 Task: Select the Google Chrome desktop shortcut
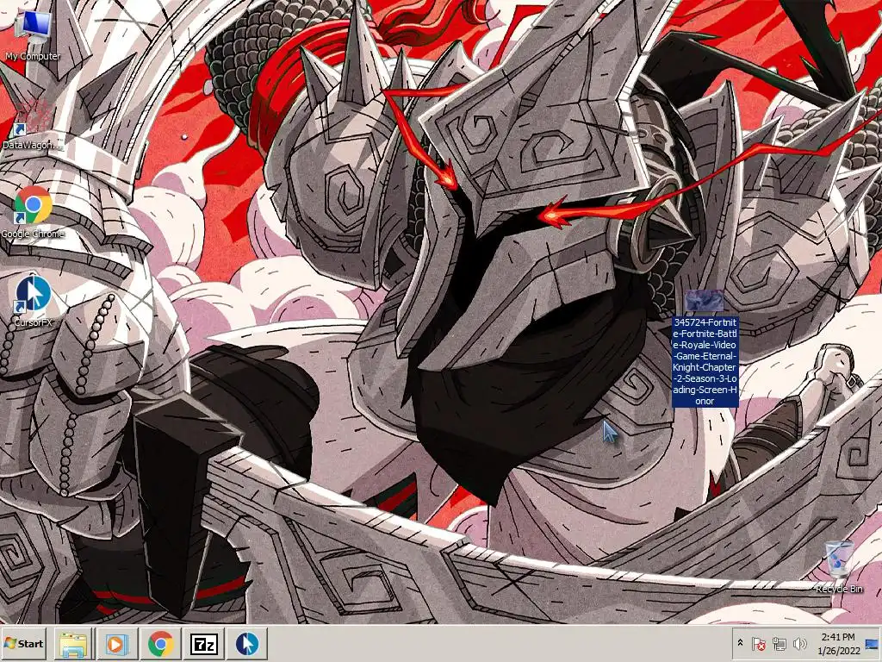[x=33, y=212]
